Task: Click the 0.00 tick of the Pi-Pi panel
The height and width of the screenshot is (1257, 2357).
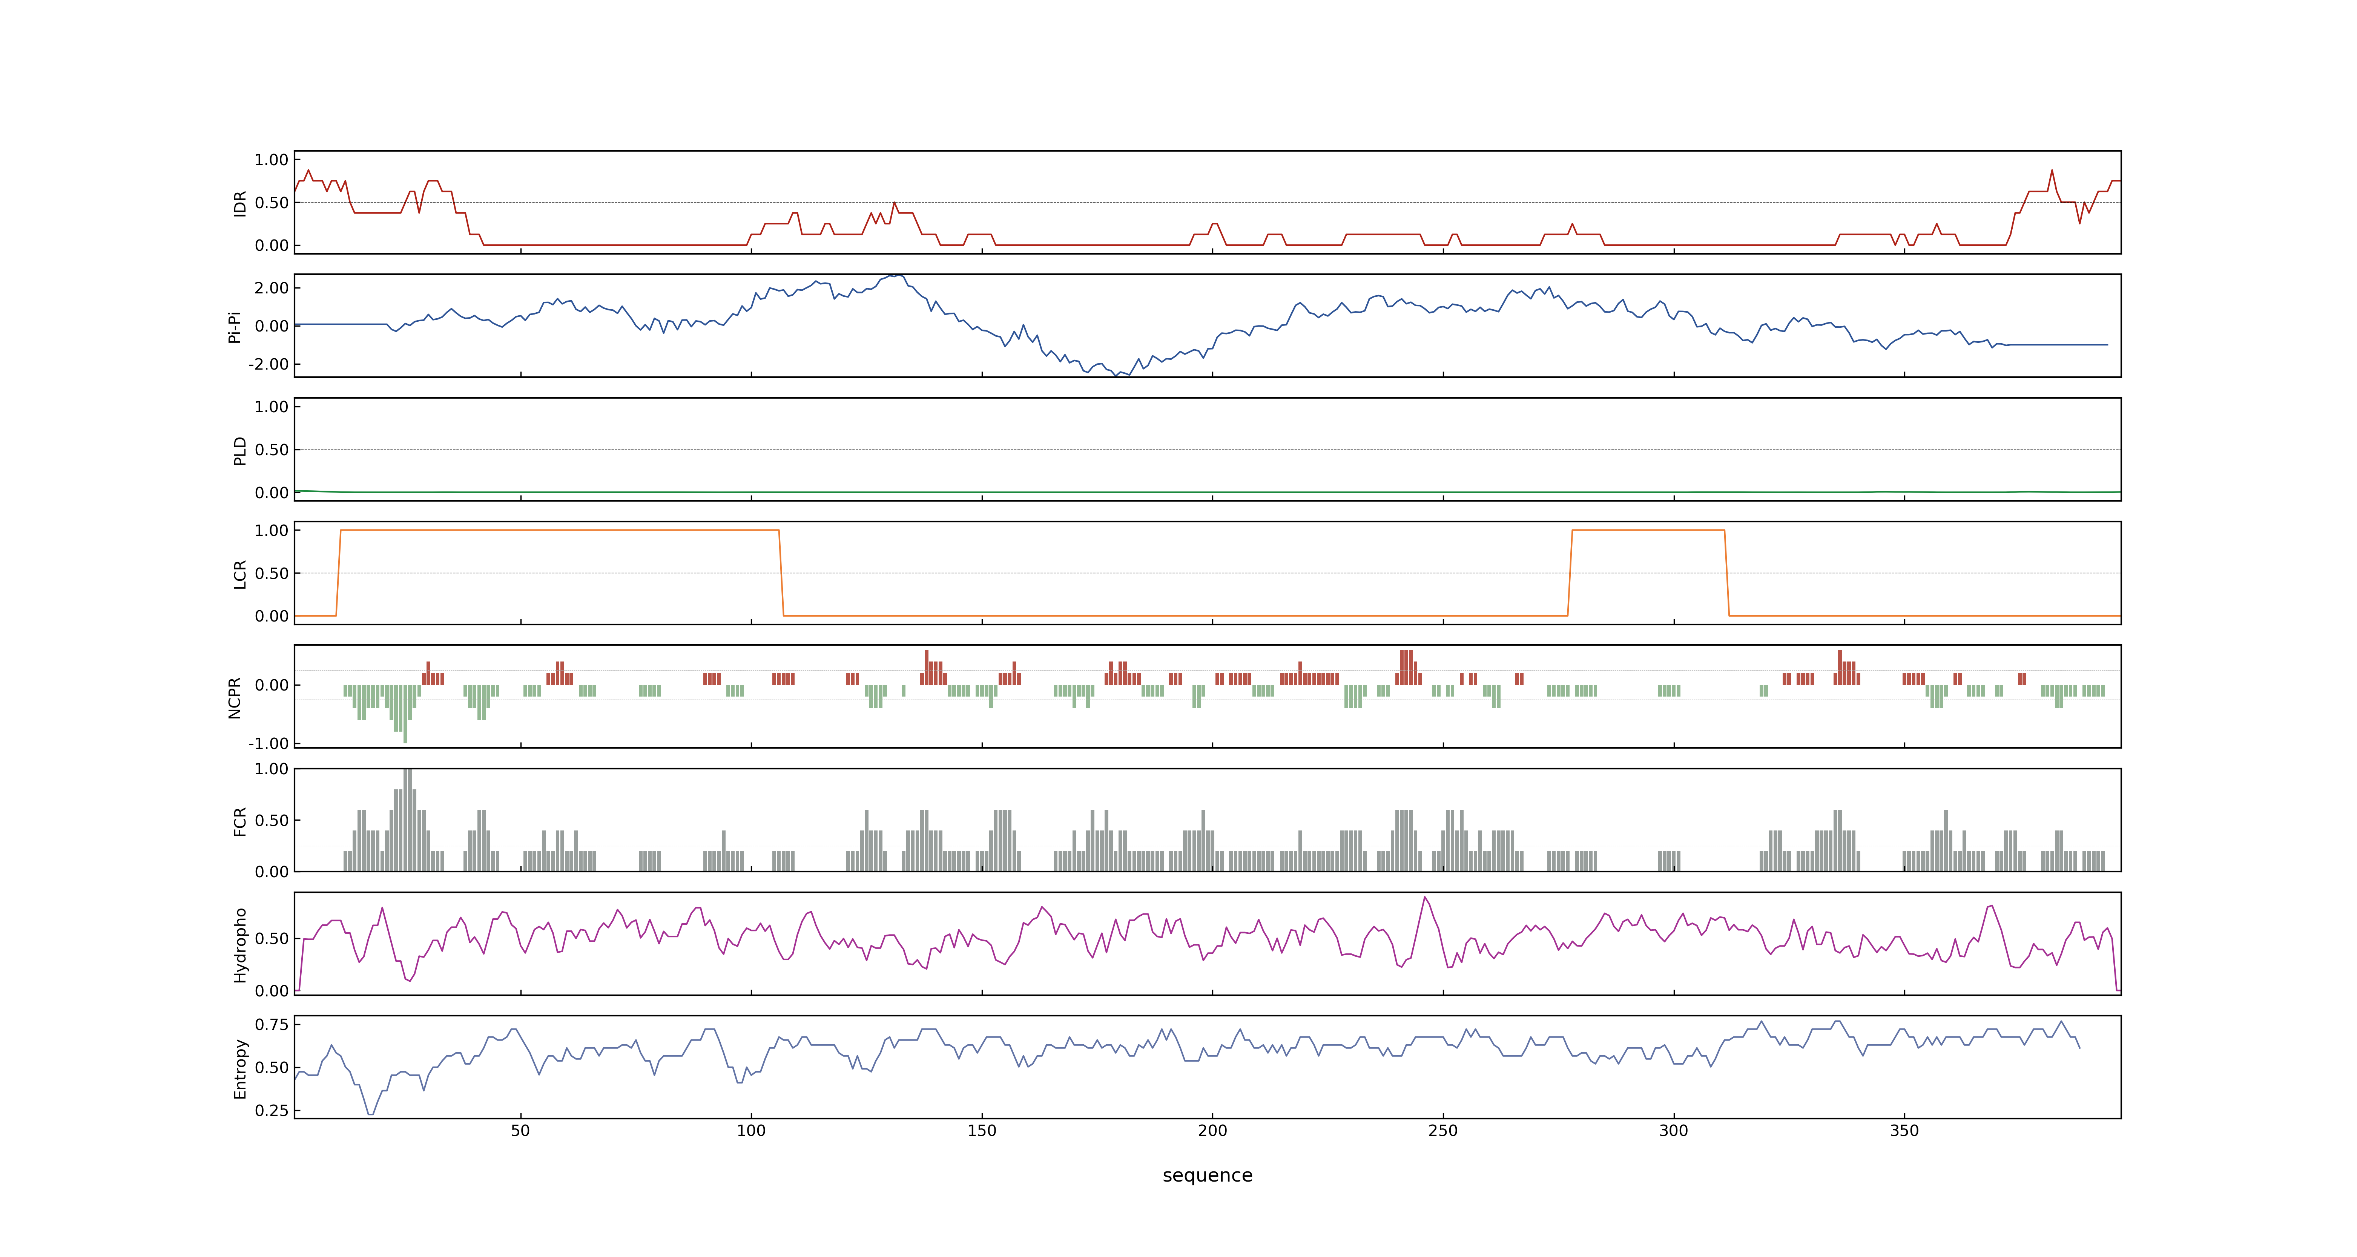Action: pyautogui.click(x=272, y=326)
